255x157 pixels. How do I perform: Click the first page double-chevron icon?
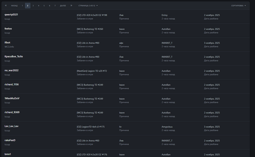6,5
